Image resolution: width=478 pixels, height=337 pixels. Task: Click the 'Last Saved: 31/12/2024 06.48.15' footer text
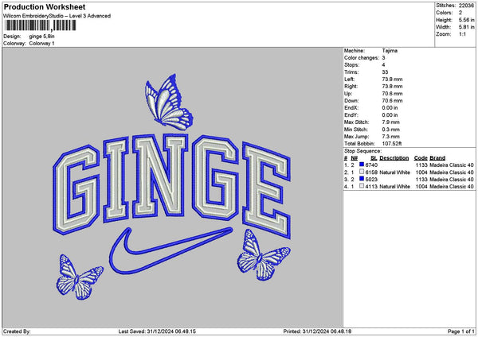(157, 331)
